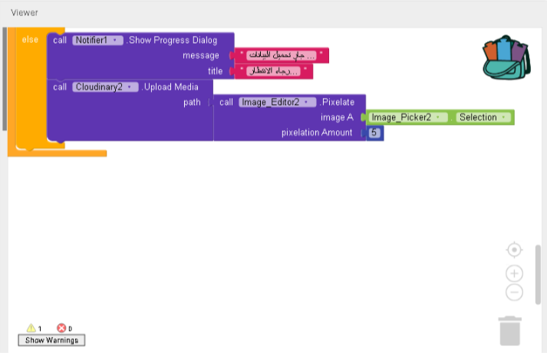Click the Show Warnings button

point(51,340)
